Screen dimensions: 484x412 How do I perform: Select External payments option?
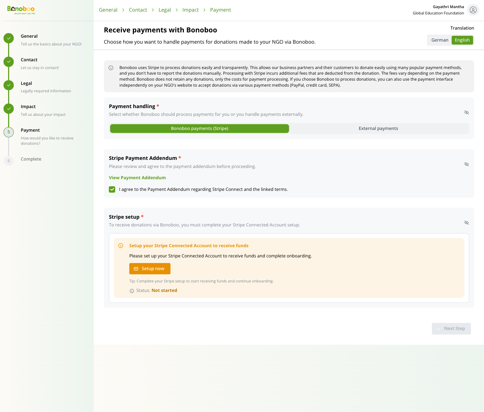pyautogui.click(x=378, y=129)
